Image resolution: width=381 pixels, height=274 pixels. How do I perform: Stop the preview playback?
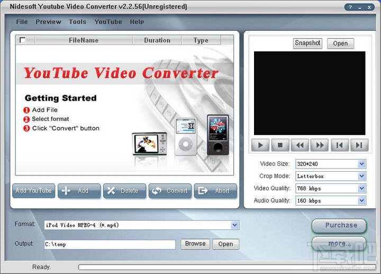(x=280, y=145)
